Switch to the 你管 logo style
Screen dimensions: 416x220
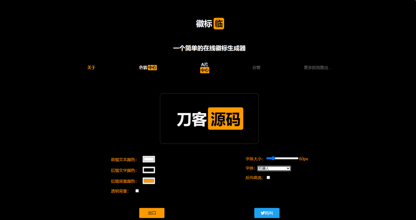click(x=257, y=68)
